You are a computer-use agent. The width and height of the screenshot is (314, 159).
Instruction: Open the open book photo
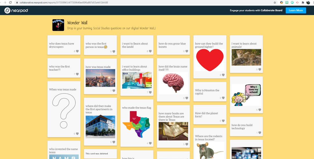pyautogui.click(x=173, y=131)
